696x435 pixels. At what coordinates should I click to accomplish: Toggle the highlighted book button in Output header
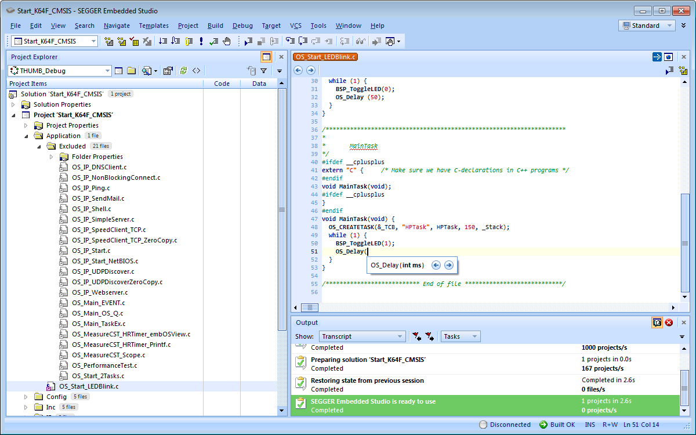click(657, 322)
